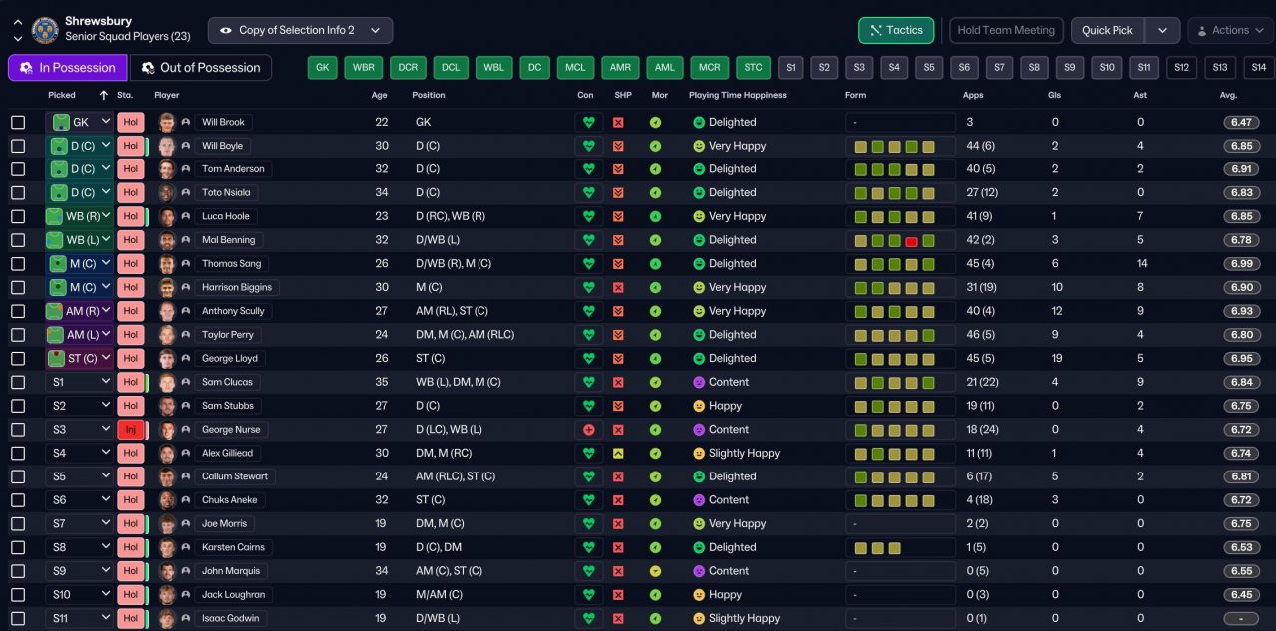Tick the checkbox for Will Brook
The width and height of the screenshot is (1276, 631).
click(18, 122)
